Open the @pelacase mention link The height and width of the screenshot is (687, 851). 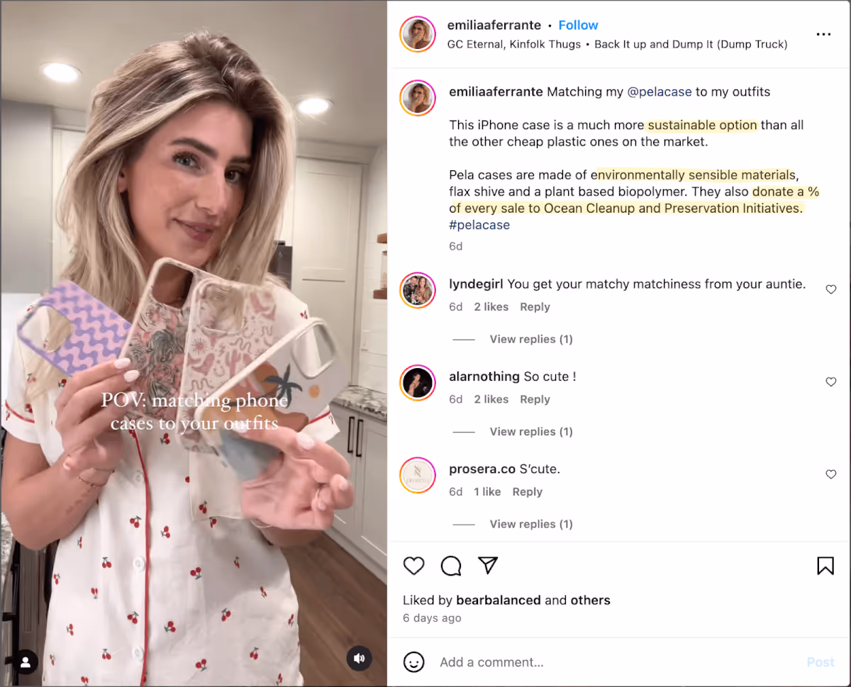click(x=660, y=91)
